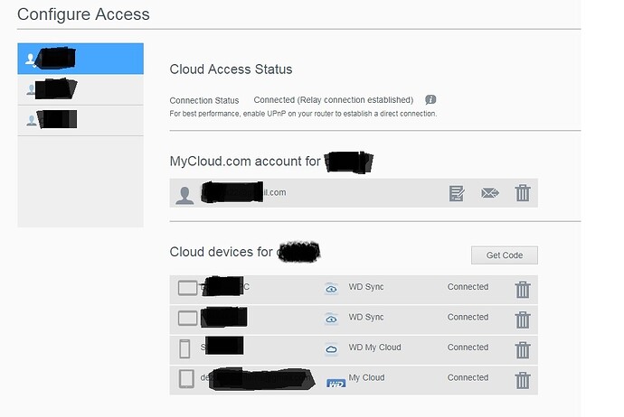Click the computer icon of first device
This screenshot has width=624, height=417.
coord(187,289)
